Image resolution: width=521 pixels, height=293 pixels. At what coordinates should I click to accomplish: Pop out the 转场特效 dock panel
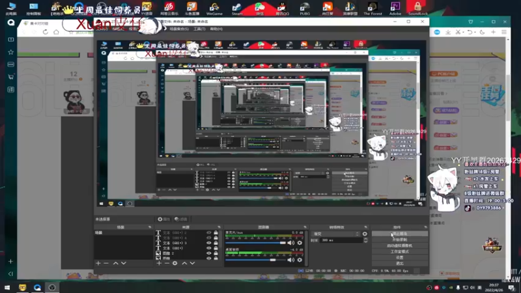pos(365,227)
